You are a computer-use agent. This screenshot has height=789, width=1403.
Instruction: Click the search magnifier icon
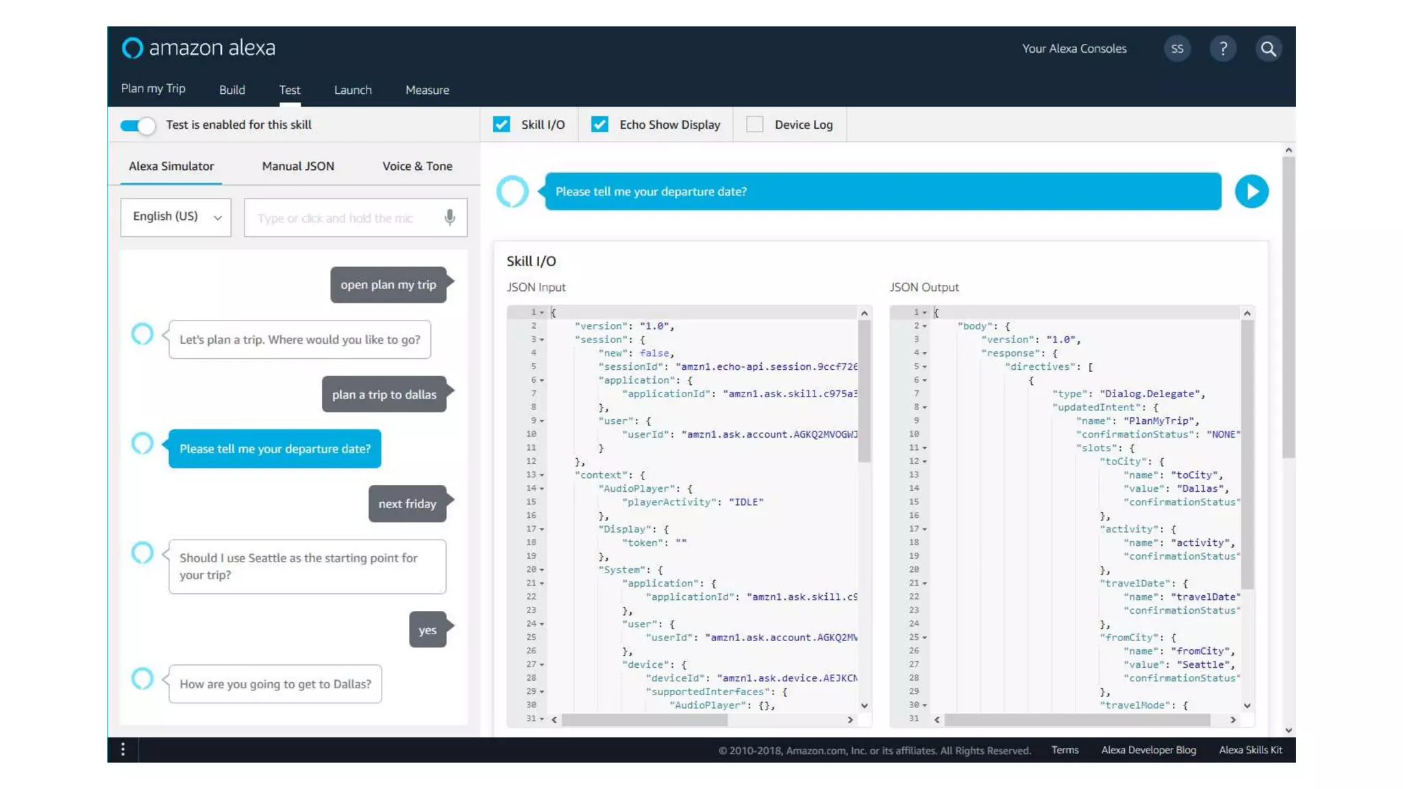(1268, 49)
